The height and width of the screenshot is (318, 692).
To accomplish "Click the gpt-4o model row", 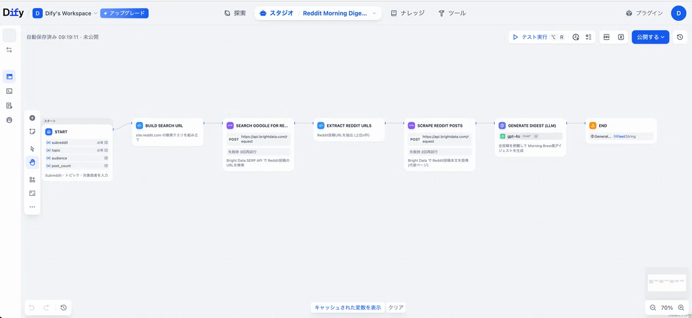I will pyautogui.click(x=531, y=137).
